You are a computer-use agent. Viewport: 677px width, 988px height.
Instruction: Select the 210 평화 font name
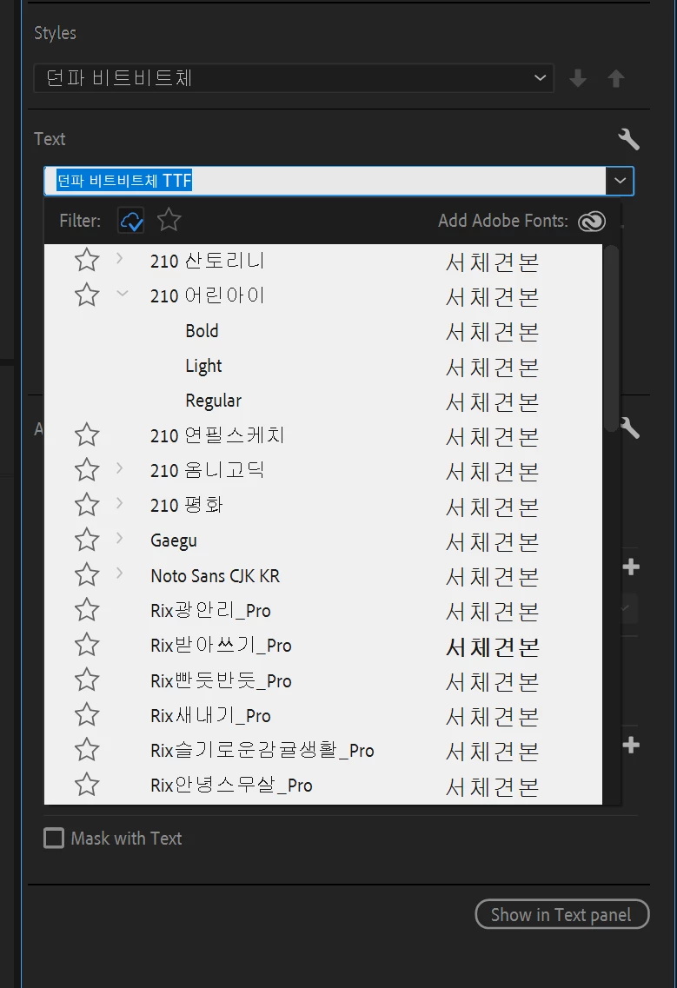coord(187,506)
